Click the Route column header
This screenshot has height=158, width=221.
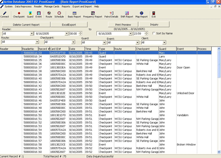[125, 49]
